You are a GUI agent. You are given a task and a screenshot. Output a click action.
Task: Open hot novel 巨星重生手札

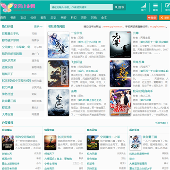pos(10,34)
